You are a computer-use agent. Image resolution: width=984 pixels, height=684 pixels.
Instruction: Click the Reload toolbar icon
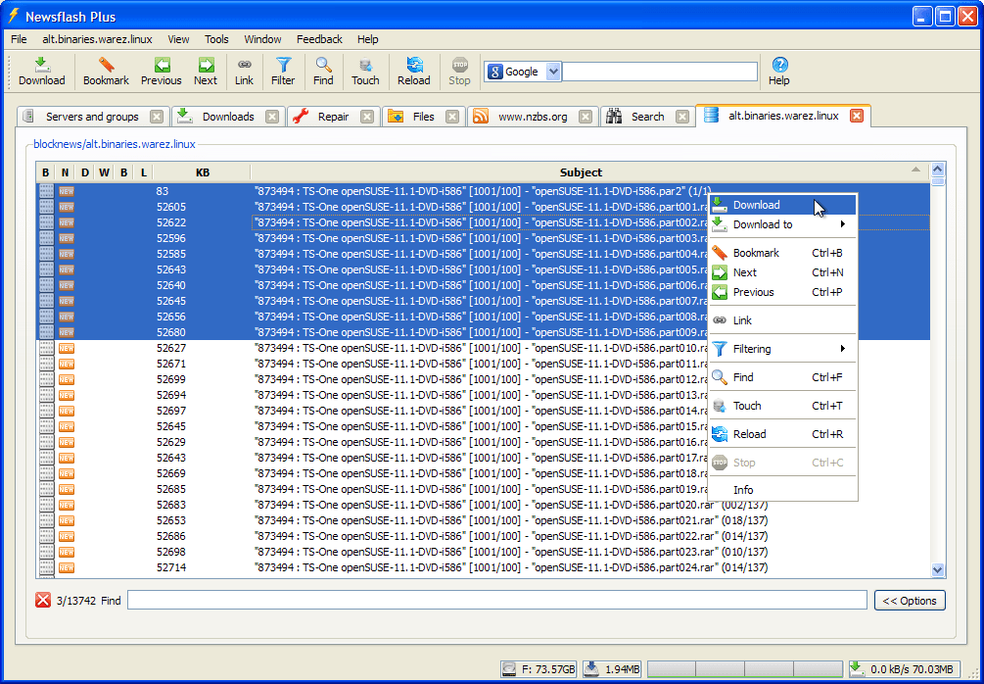(414, 66)
